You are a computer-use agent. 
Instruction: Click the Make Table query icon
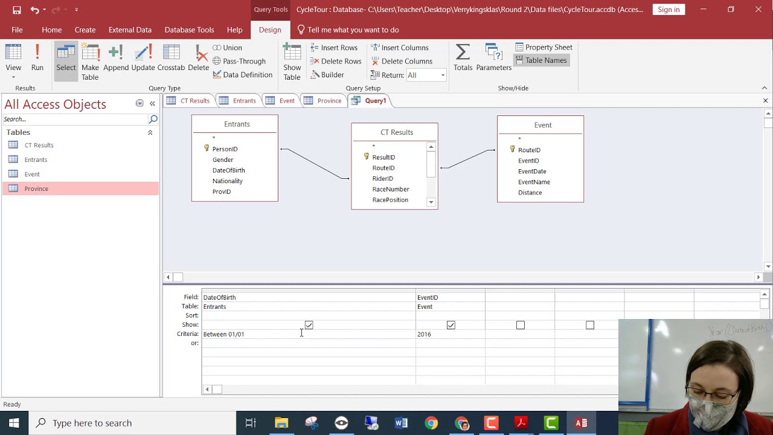click(90, 62)
